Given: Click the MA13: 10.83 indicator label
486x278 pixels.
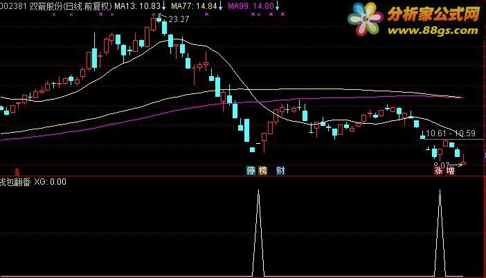Looking at the screenshot, I should 138,6.
